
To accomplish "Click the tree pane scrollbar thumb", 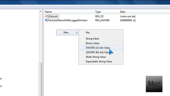I will (40, 79).
